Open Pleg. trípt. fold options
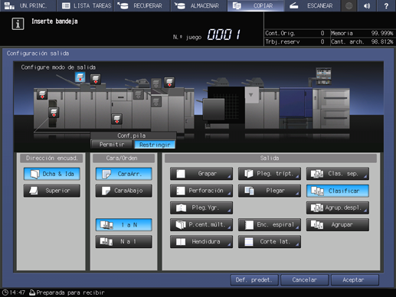 point(270,174)
